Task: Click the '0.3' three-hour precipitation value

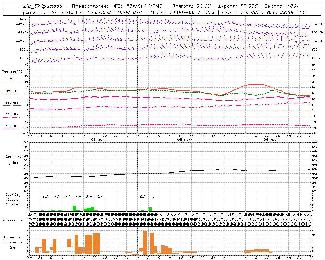Action: point(56,197)
